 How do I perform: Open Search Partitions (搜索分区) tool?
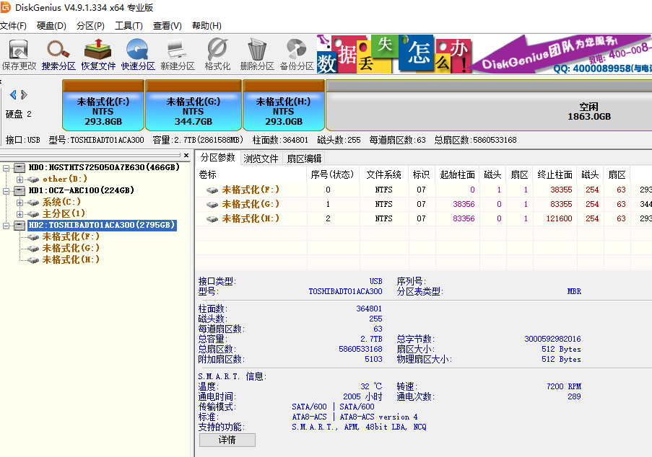(x=58, y=54)
